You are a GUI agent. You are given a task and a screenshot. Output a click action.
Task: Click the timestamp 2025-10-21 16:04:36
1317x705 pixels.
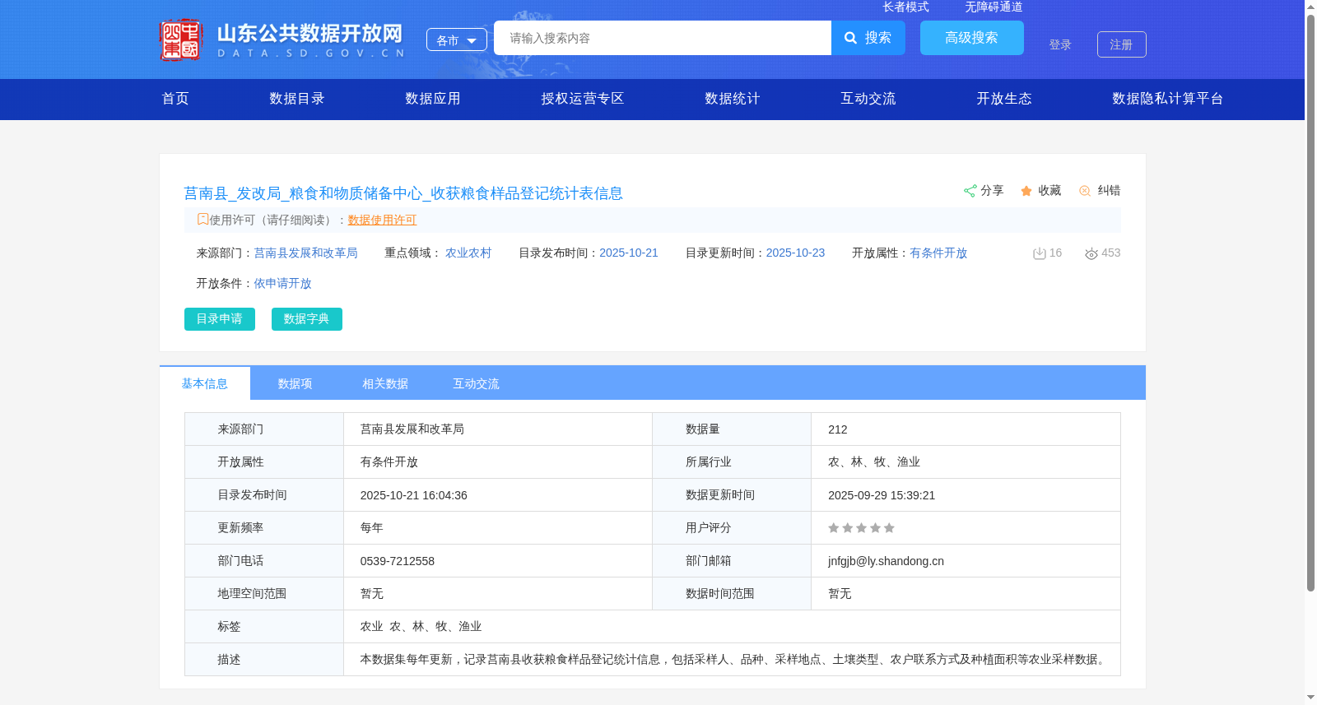tap(414, 495)
